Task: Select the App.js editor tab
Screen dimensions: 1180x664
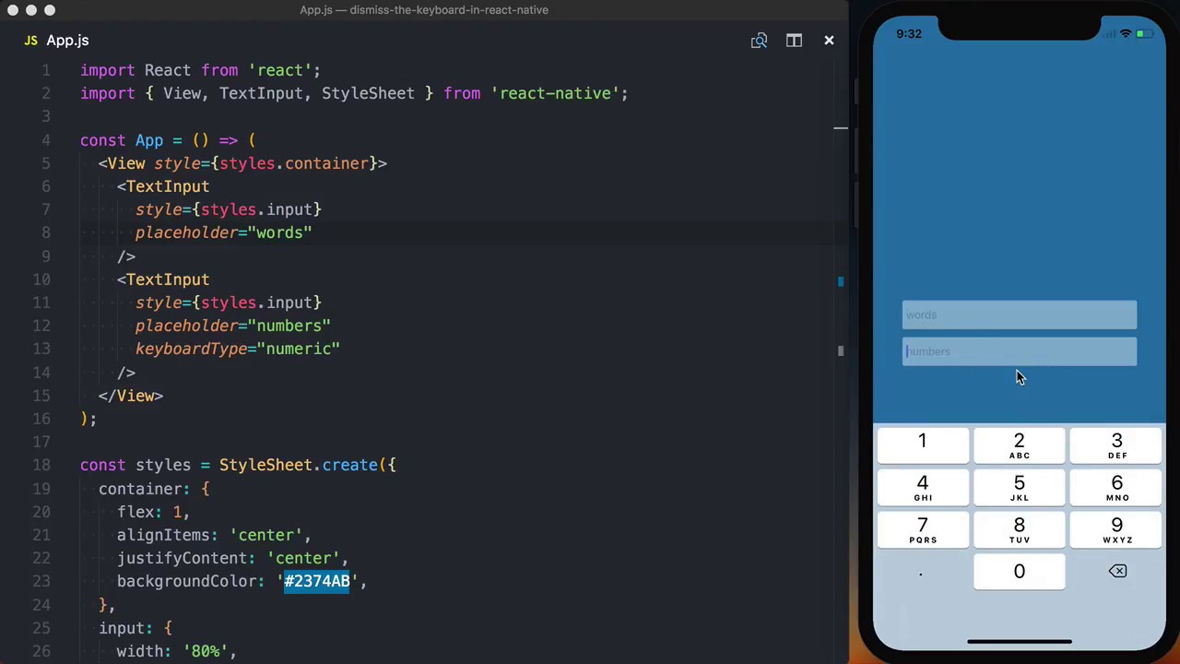Action: 66,40
